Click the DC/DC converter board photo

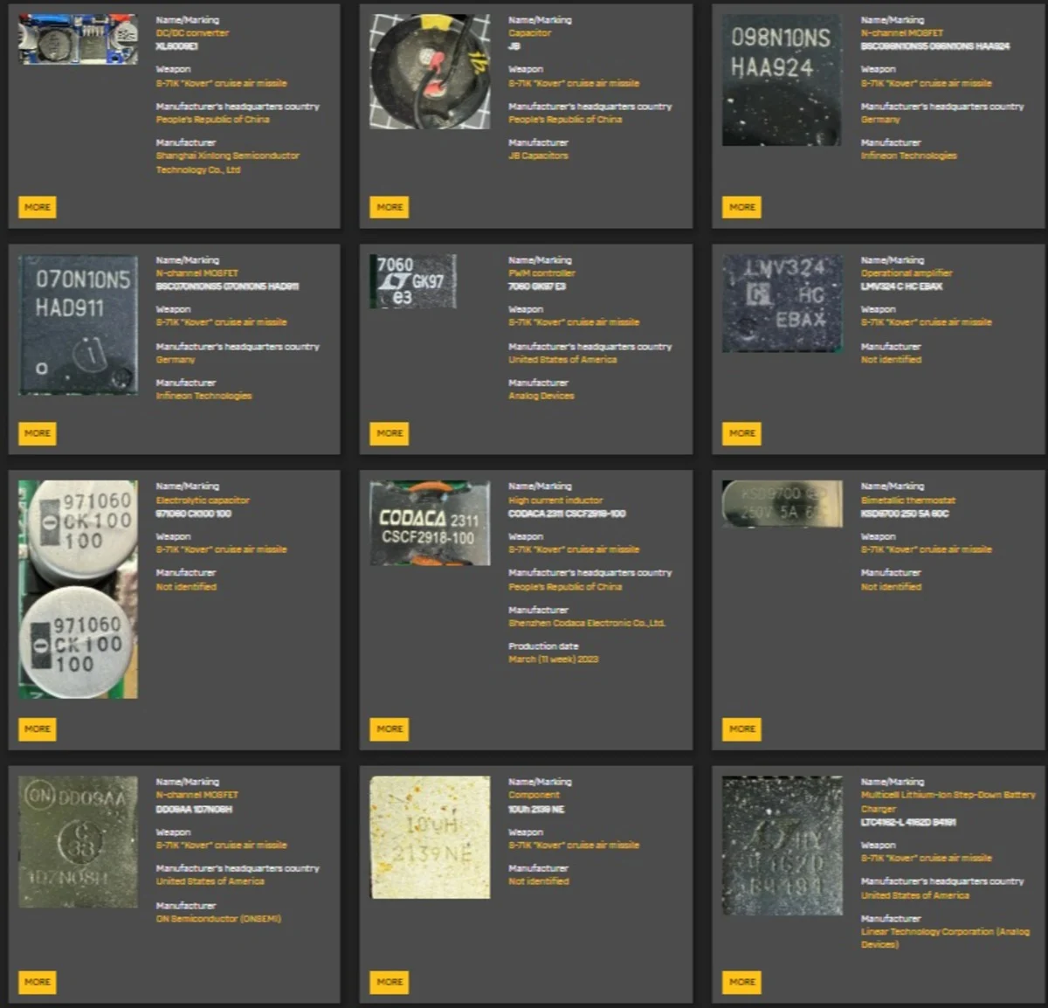click(x=78, y=38)
